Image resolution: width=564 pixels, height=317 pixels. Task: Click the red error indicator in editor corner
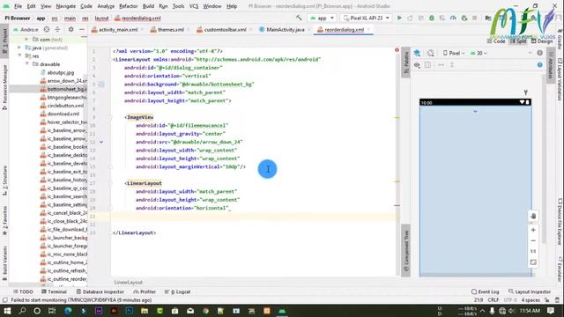[x=397, y=50]
